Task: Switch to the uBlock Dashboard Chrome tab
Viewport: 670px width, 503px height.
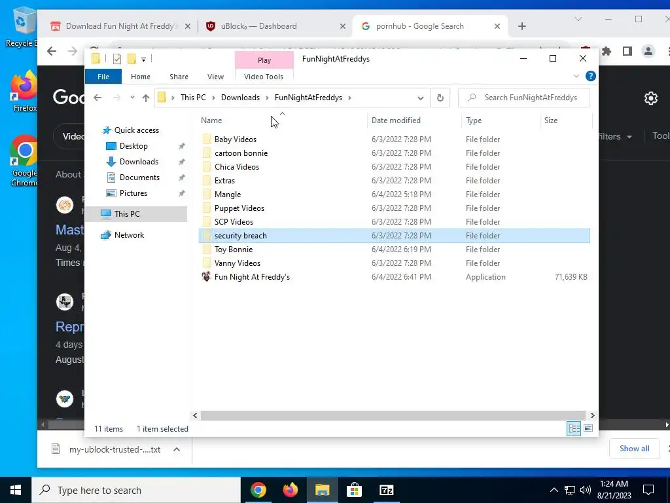Action: 275,26
